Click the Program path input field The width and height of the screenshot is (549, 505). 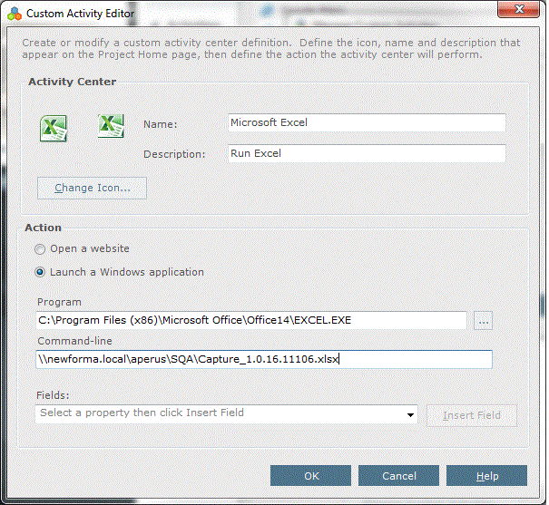click(251, 320)
